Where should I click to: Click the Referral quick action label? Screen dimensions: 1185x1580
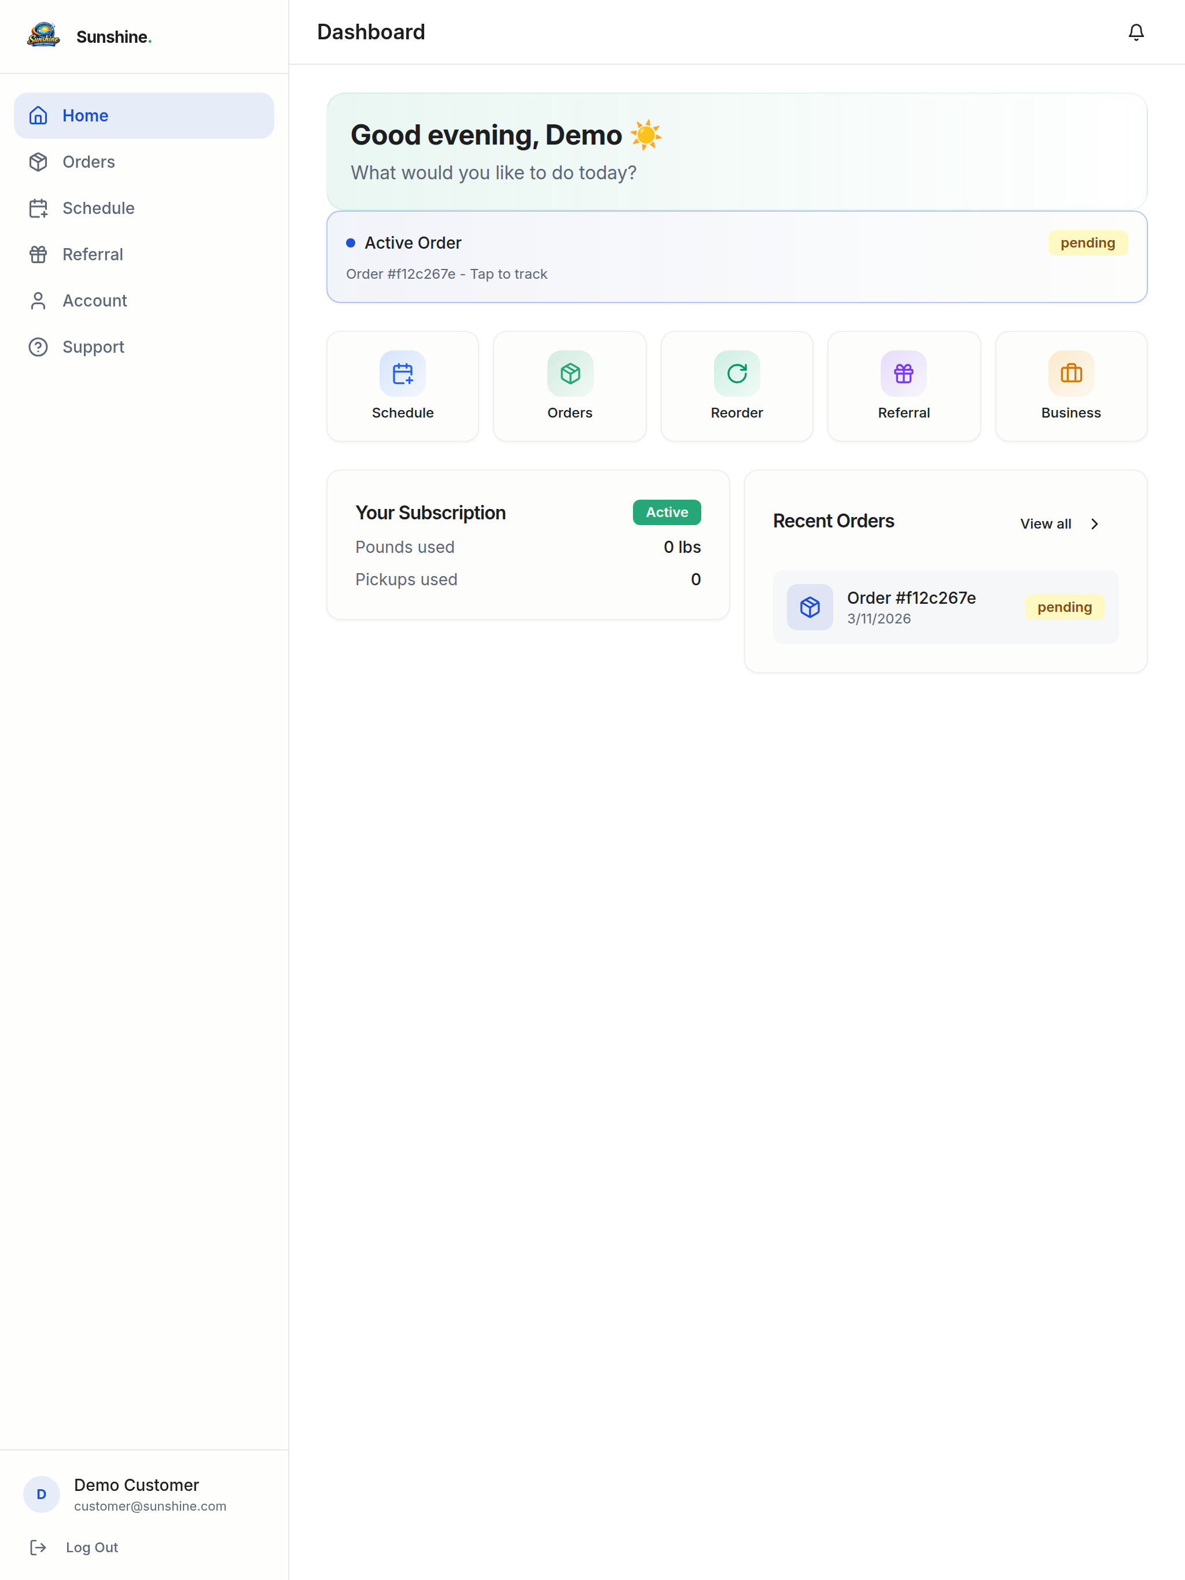(903, 413)
